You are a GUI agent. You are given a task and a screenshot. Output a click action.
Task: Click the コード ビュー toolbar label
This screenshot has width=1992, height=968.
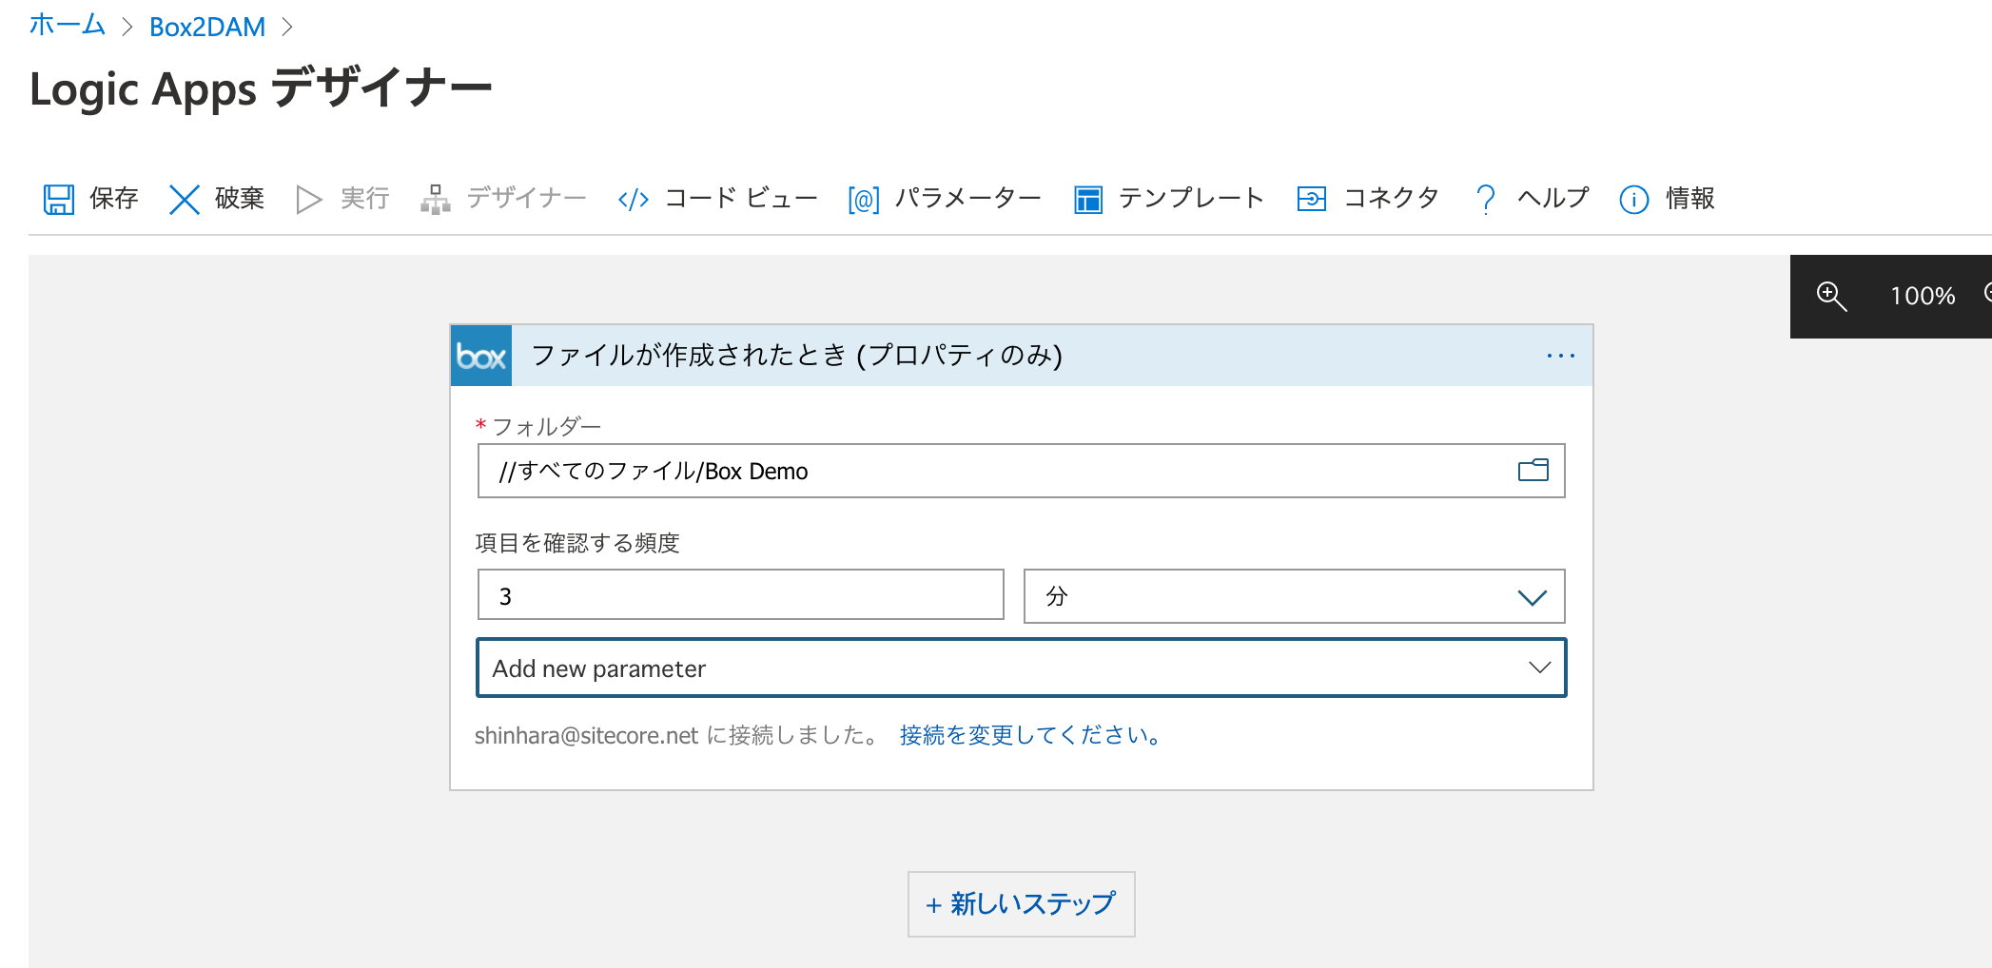click(741, 198)
